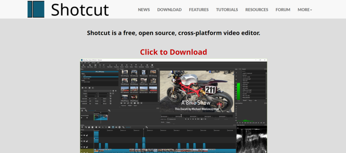
Task: Open the RESOURCES link
Action: [x=257, y=10]
